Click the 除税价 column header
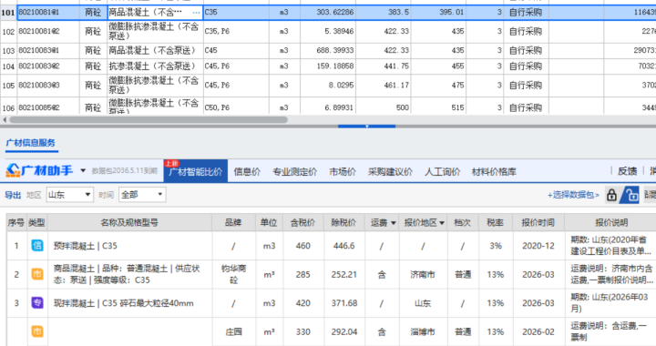This screenshot has height=346, width=656. click(343, 223)
